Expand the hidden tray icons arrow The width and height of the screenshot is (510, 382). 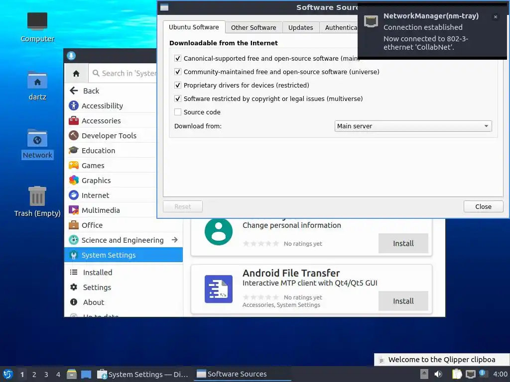pyautogui.click(x=424, y=374)
